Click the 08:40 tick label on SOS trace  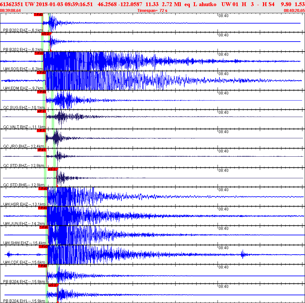click(223, 54)
